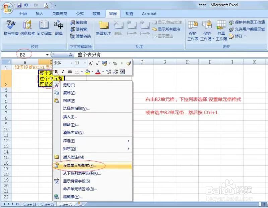
Task: Allow users to edit ranges (允许用户编辑区域)
Action: 247,29
